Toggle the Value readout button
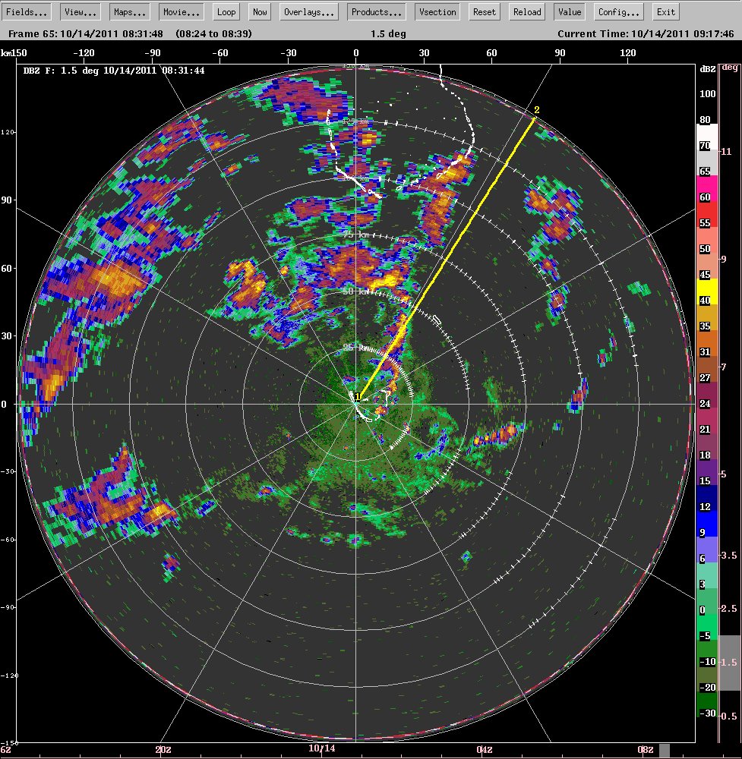Image resolution: width=742 pixels, height=759 pixels. [570, 12]
